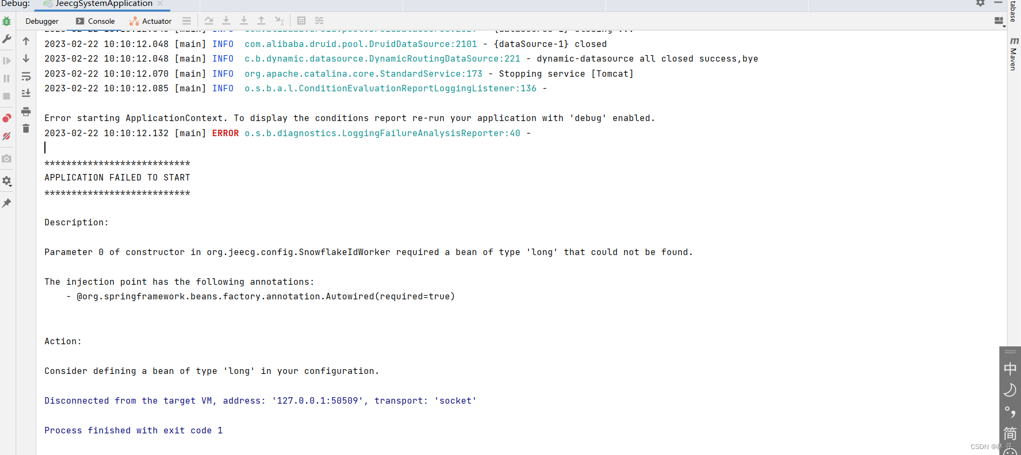Click the IME punctuation icon
The height and width of the screenshot is (455, 1021).
point(1010,412)
